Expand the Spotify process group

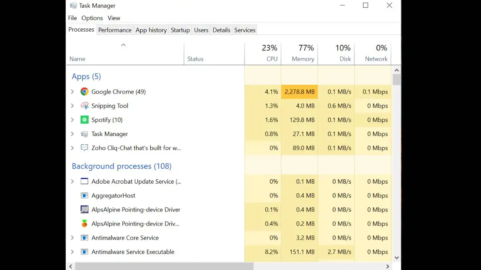point(73,120)
